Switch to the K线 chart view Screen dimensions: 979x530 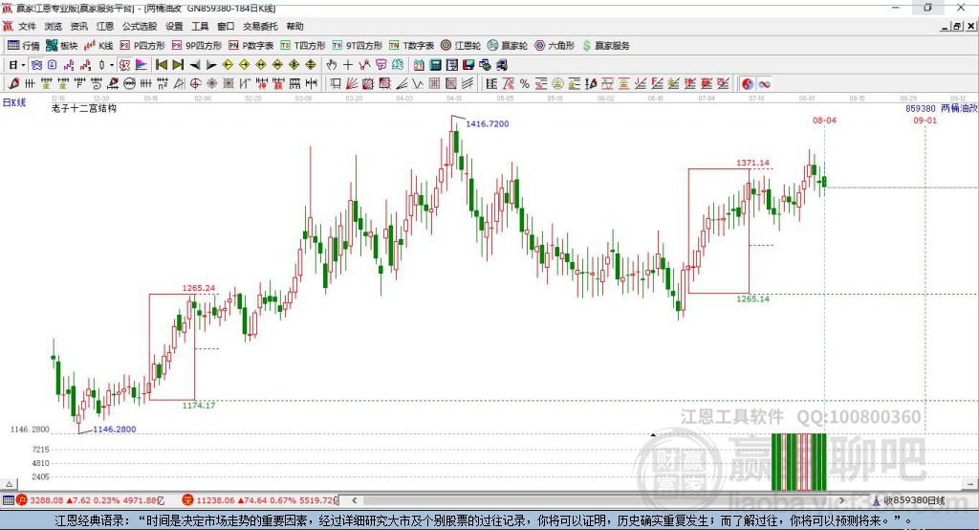98,46
